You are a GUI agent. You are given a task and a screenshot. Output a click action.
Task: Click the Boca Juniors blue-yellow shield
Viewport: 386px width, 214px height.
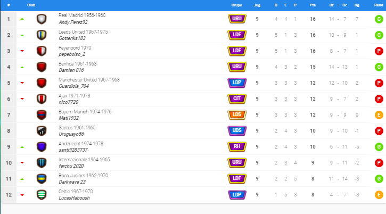(42, 179)
